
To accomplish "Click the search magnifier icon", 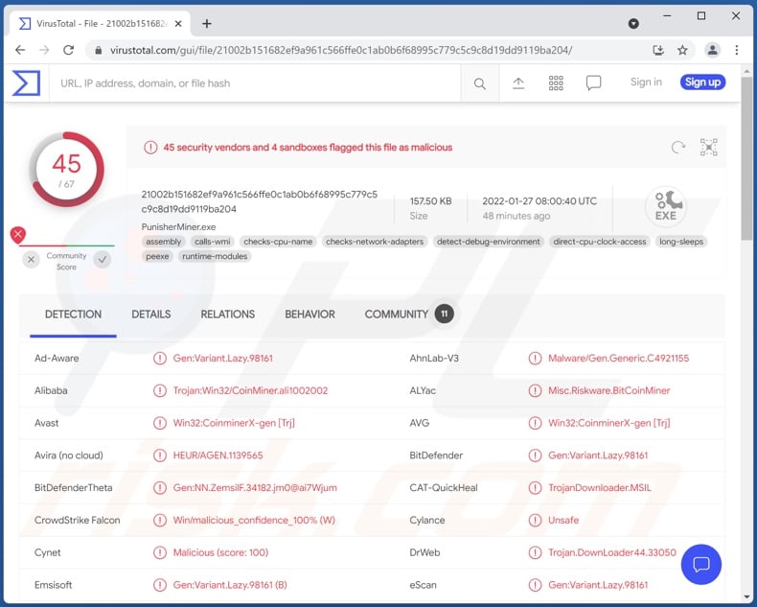I will click(x=479, y=83).
